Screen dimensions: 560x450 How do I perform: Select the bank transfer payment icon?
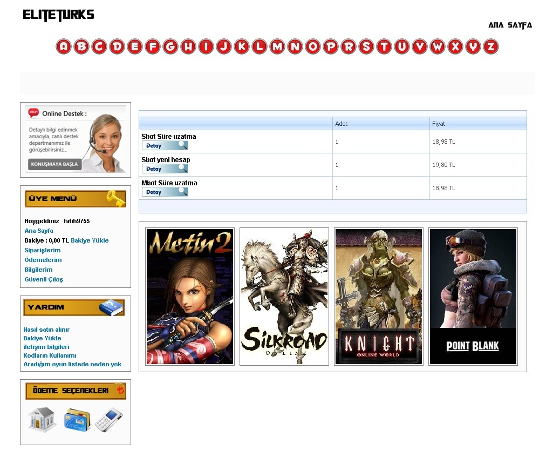[42, 419]
